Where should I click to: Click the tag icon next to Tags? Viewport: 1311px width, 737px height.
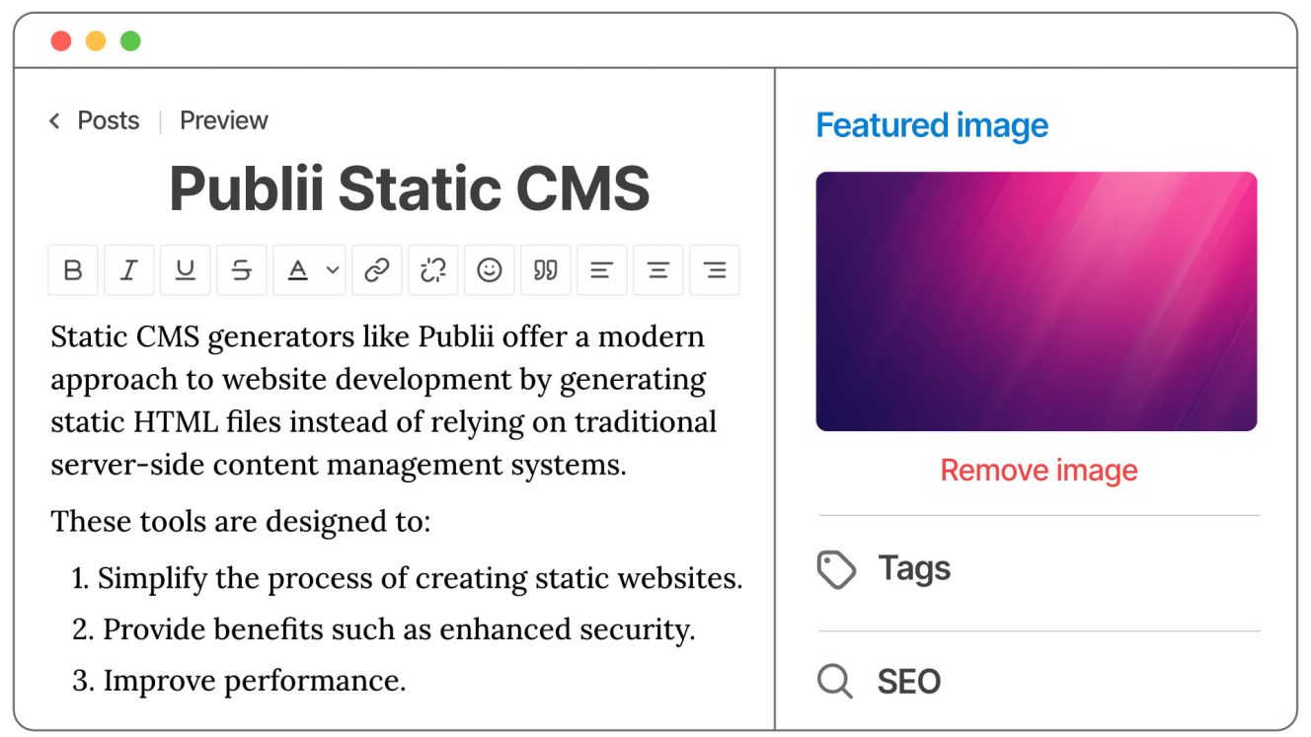pos(836,570)
